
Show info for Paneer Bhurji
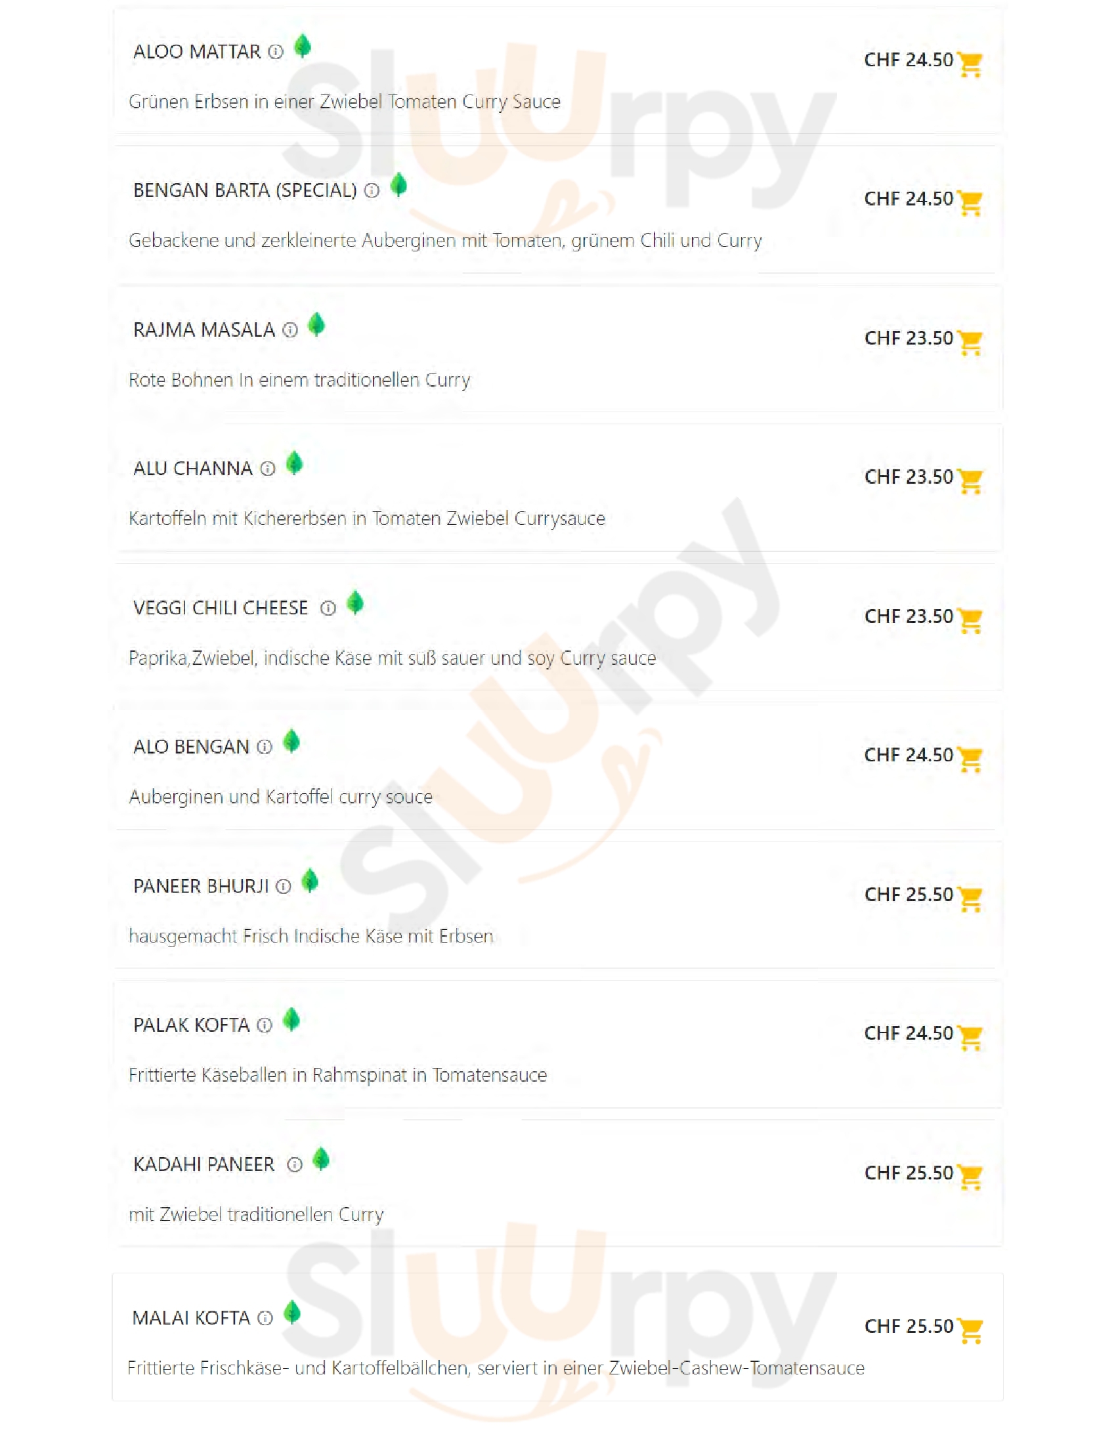click(x=283, y=887)
